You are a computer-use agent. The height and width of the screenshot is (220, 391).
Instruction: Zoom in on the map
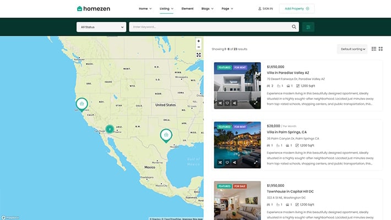[199, 41]
